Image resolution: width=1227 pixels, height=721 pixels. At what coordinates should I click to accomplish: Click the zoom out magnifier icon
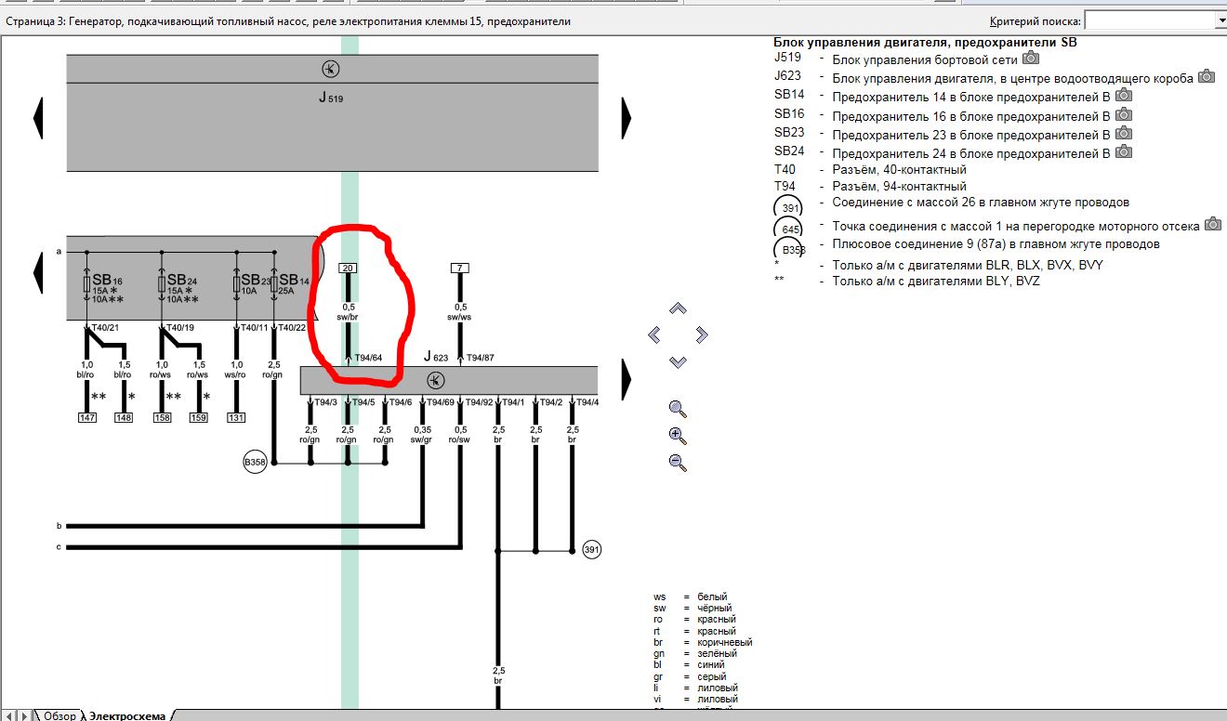[x=678, y=462]
